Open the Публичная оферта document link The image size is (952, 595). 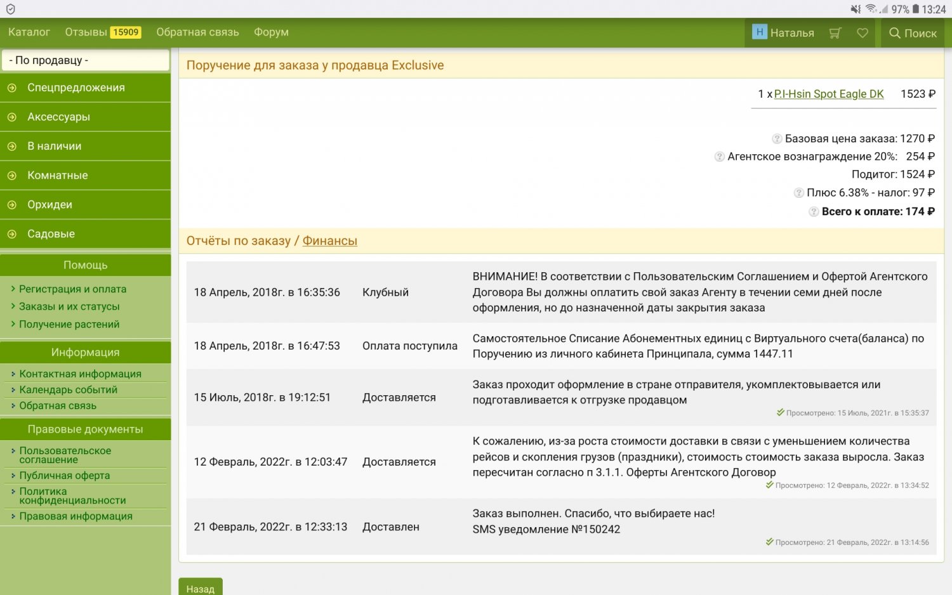click(64, 476)
